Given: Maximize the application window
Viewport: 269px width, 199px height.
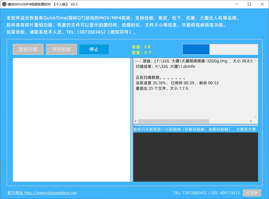Looking at the screenshot, I should tap(249, 4).
